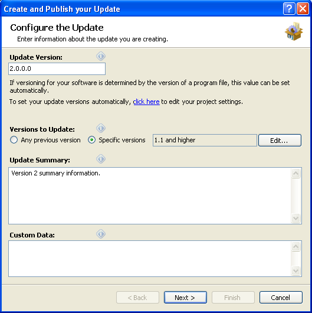Click Custom Data scrollbar up arrow
Image resolution: width=312 pixels, height=313 pixels.
point(295,246)
